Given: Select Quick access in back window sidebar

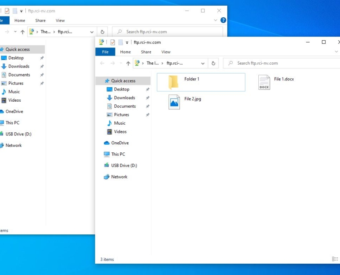Looking at the screenshot, I should tap(22, 49).
